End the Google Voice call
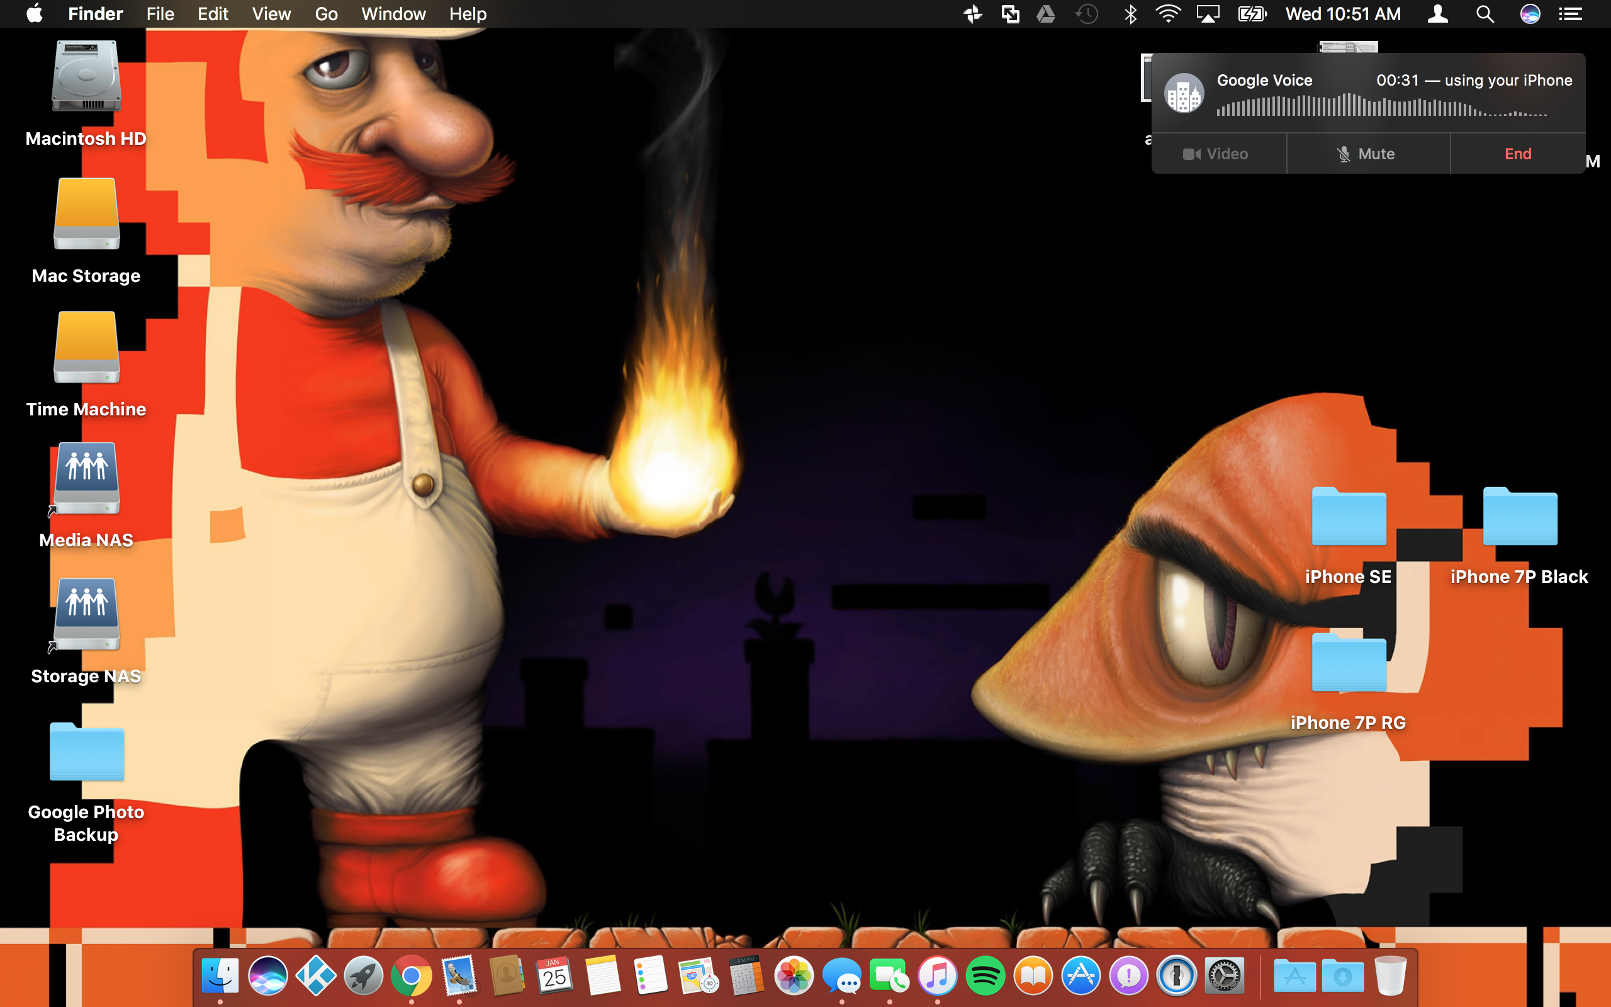 [x=1517, y=154]
